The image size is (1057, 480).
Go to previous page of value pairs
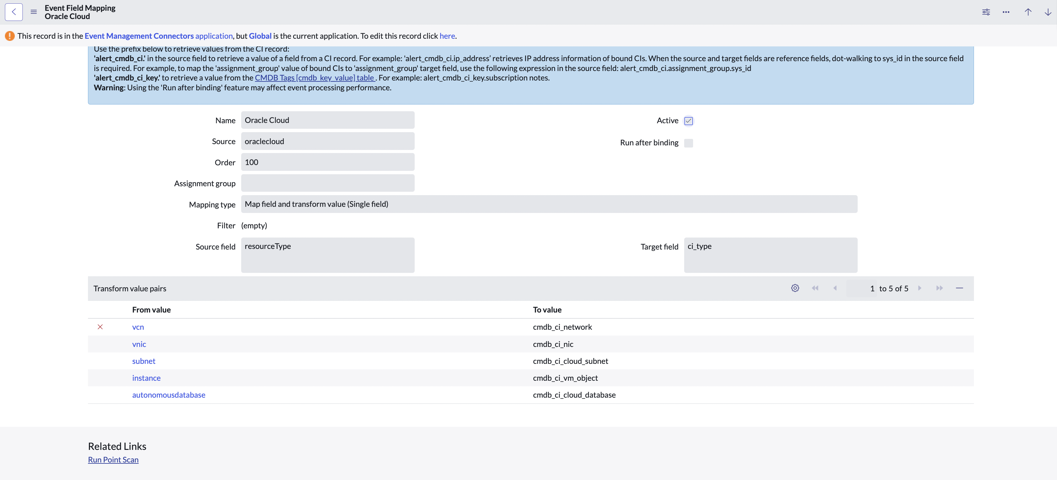[835, 288]
